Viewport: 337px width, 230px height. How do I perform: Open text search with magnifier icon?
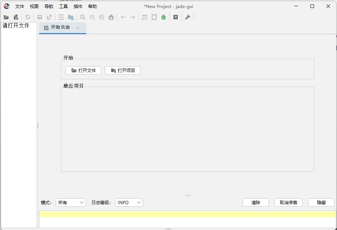[x=83, y=17]
